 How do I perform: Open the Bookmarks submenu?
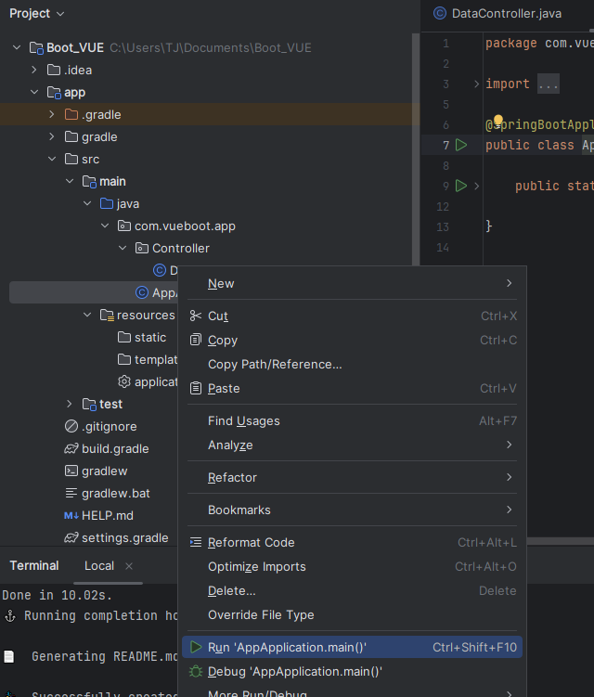coord(352,510)
